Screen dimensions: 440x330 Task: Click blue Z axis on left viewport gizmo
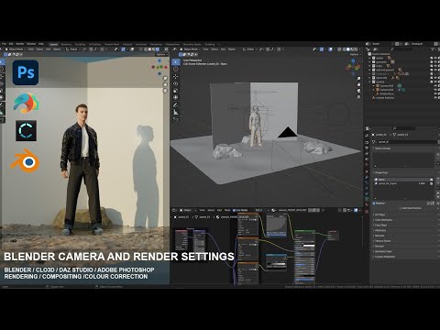159,60
